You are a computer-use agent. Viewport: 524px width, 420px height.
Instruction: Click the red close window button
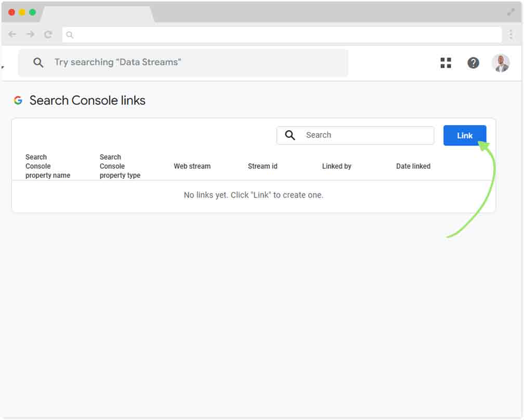tap(11, 12)
